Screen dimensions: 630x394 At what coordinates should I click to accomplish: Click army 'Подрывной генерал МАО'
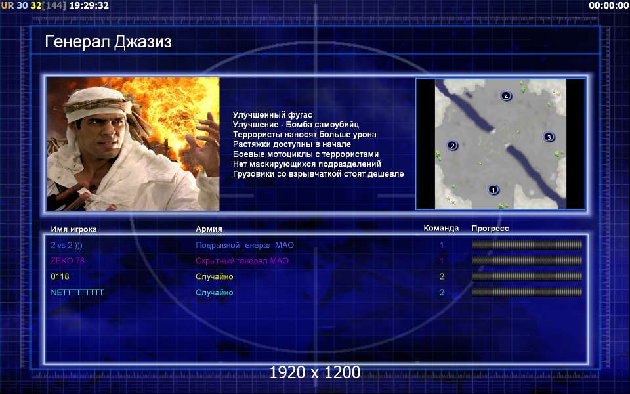pyautogui.click(x=245, y=245)
